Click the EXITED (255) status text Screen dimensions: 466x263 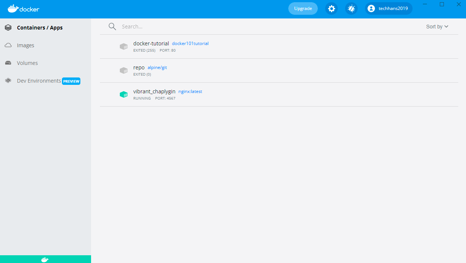point(144,51)
